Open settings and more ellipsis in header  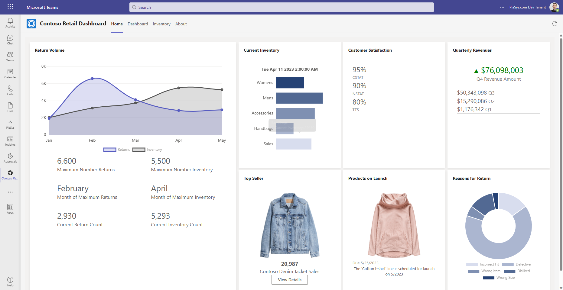502,7
